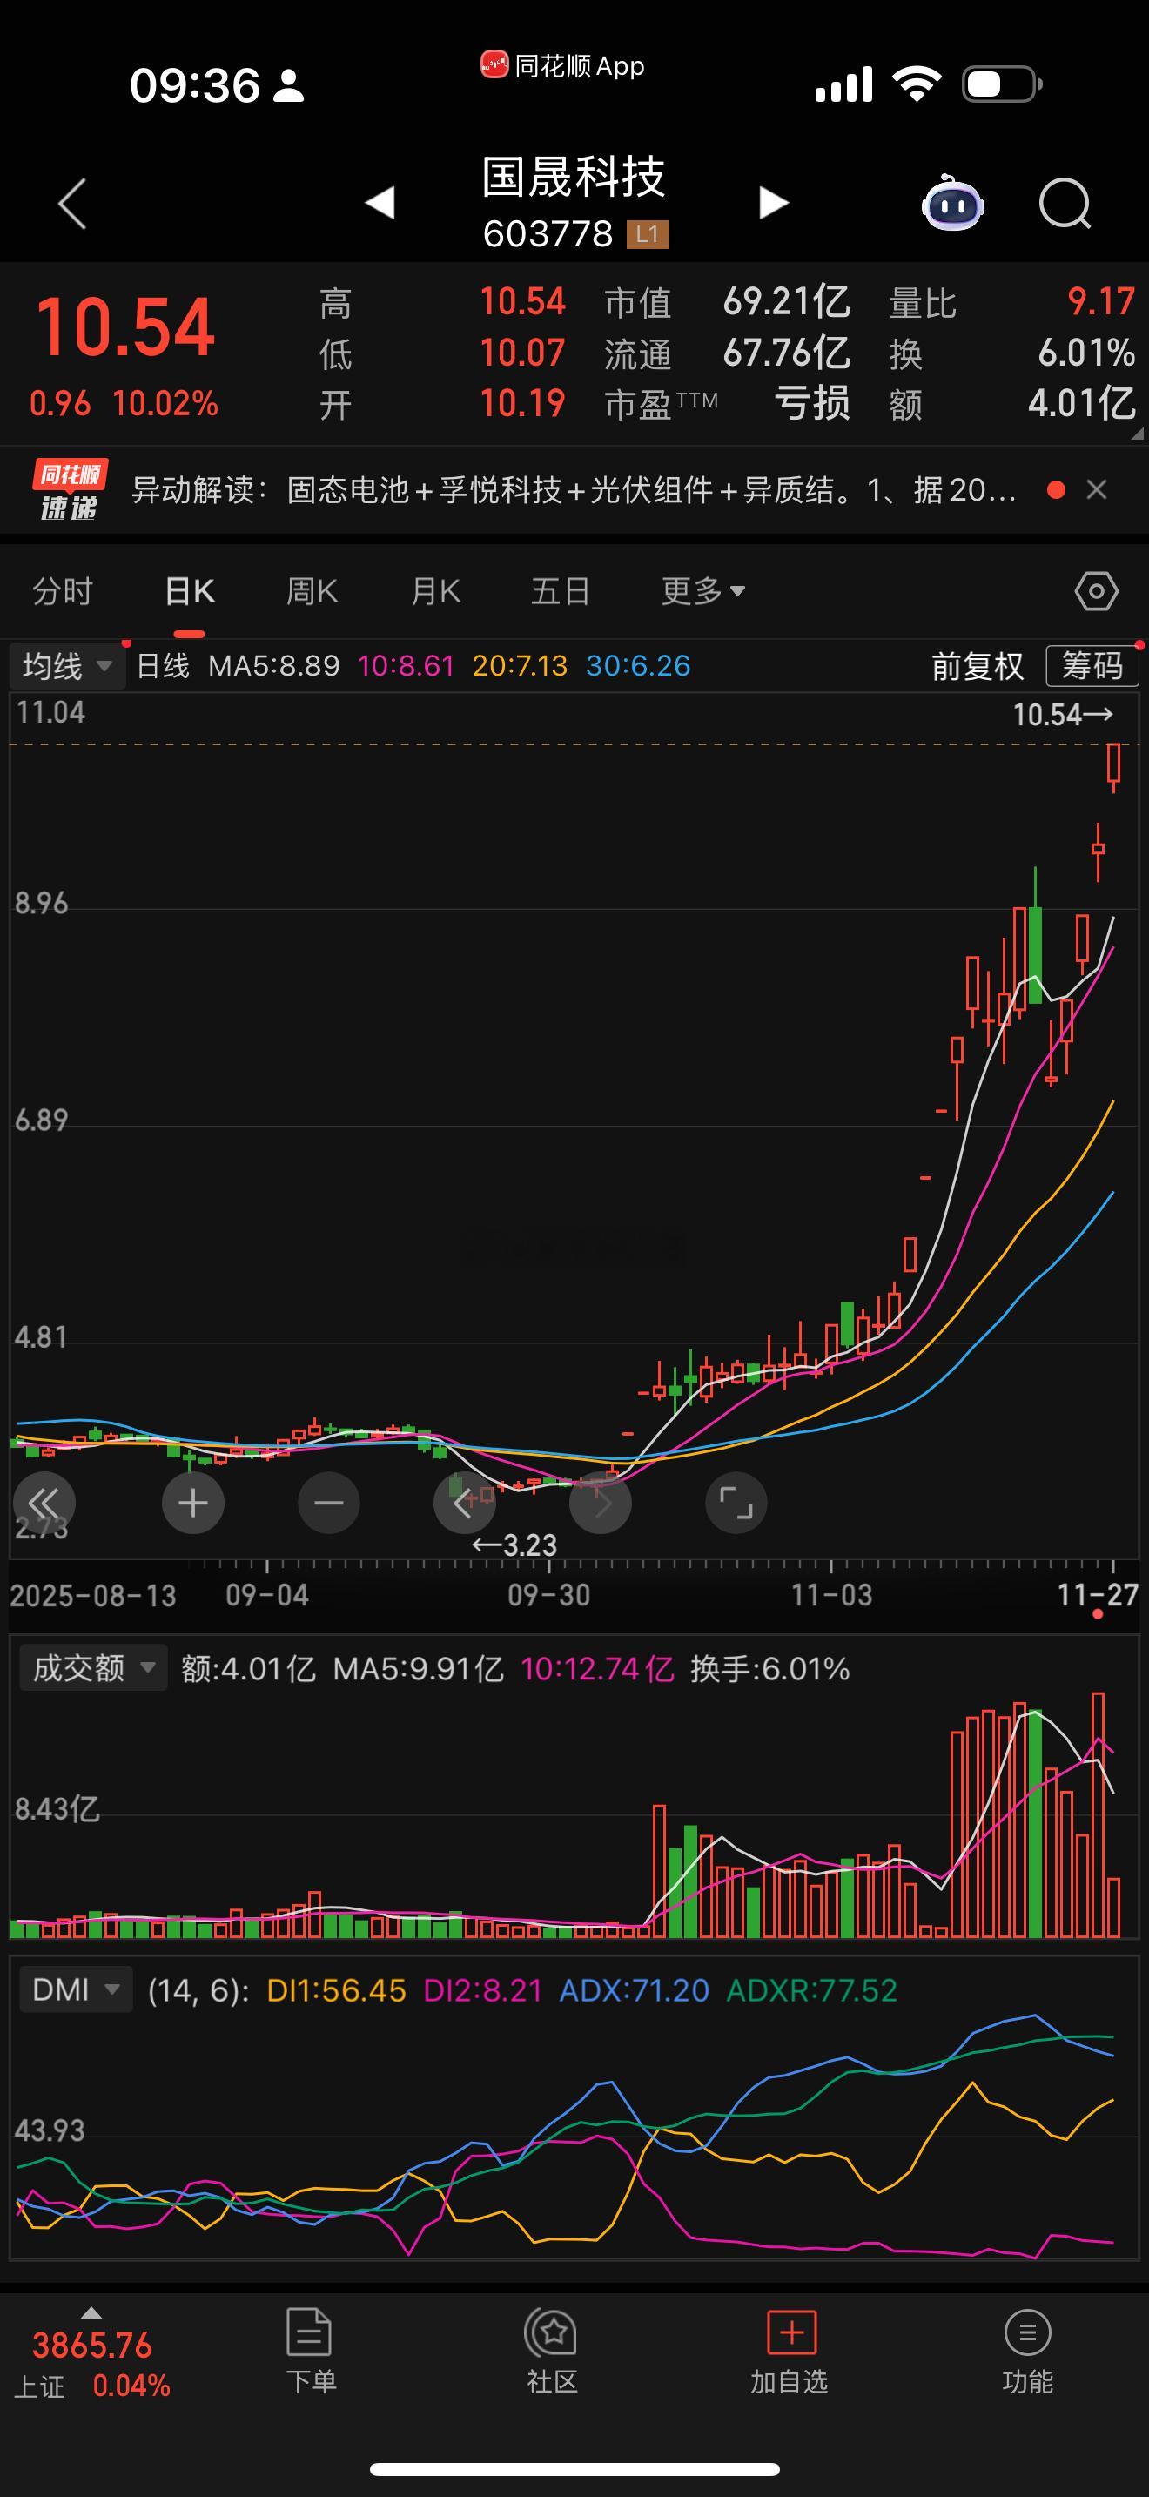Close the 异动解读 news banner
Image resolution: width=1149 pixels, height=2497 pixels.
1097,489
